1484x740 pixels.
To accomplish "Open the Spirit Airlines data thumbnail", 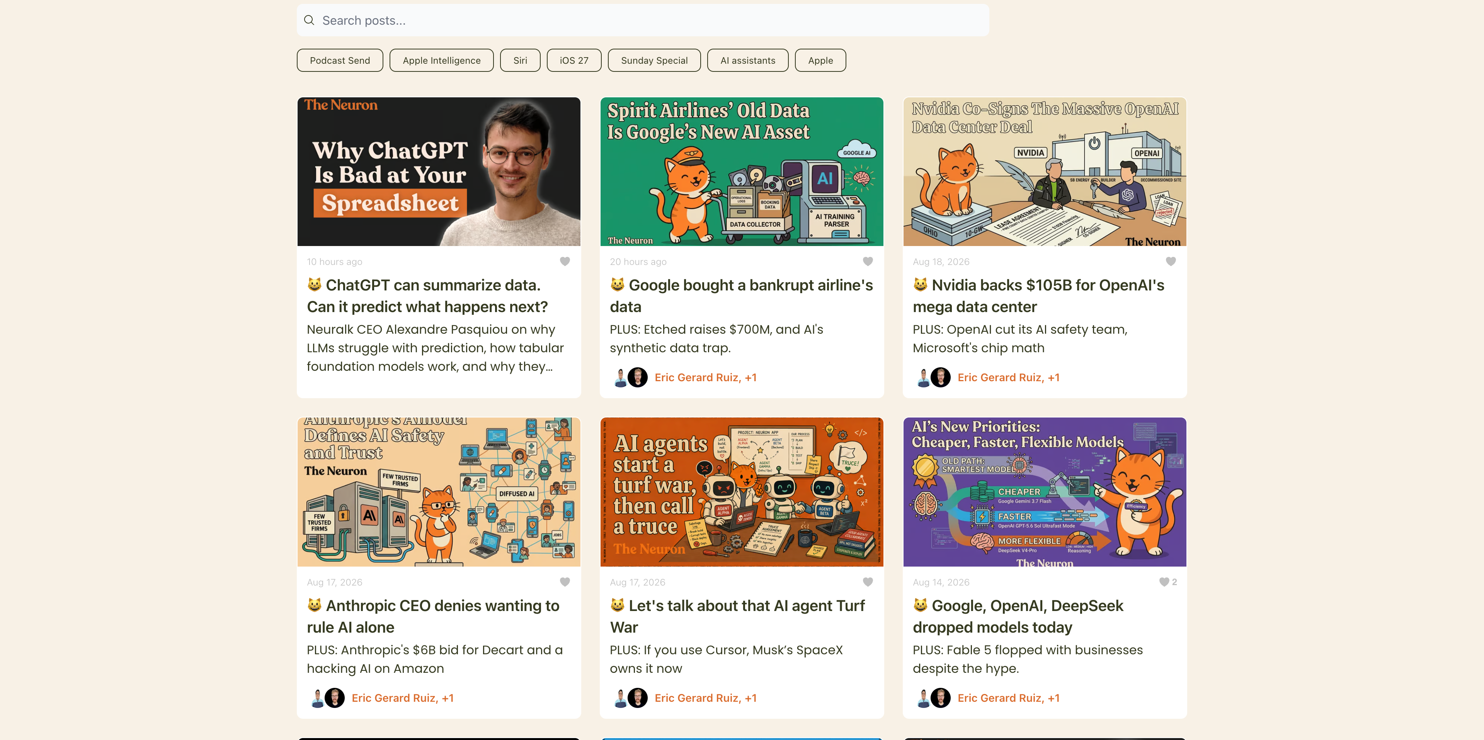I will [x=742, y=171].
